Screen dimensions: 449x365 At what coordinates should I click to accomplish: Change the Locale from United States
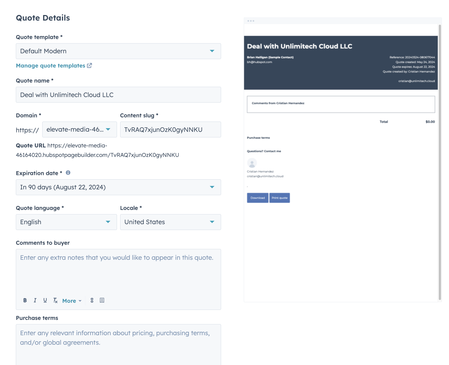pos(170,222)
